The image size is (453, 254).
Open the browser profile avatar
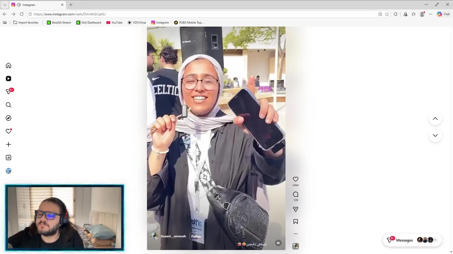(x=422, y=14)
